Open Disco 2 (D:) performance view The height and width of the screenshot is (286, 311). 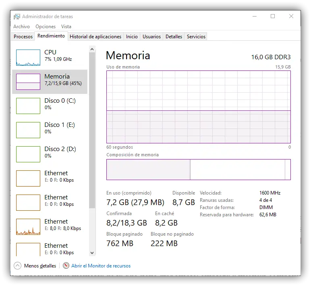click(60, 152)
